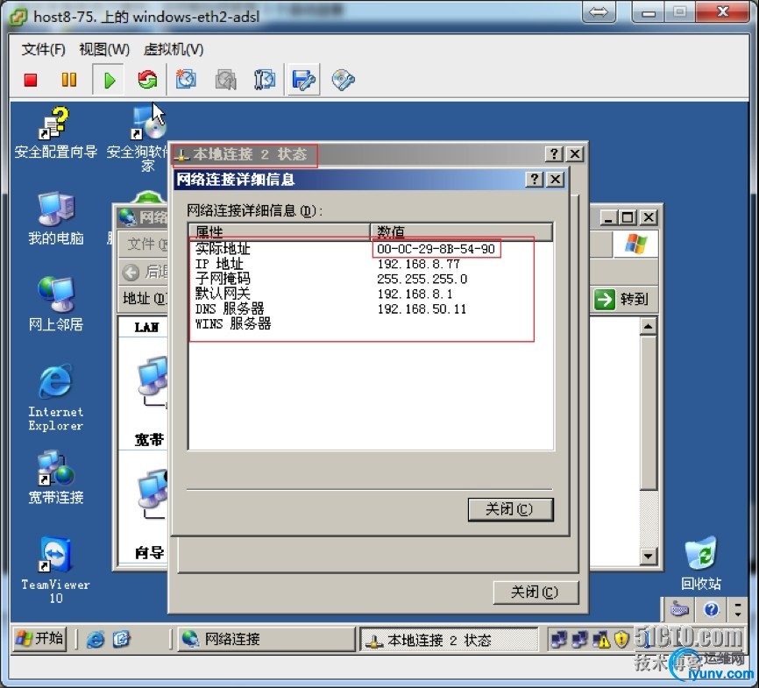
Task: Select 安全配置向导 desktop icon
Action: click(55, 132)
